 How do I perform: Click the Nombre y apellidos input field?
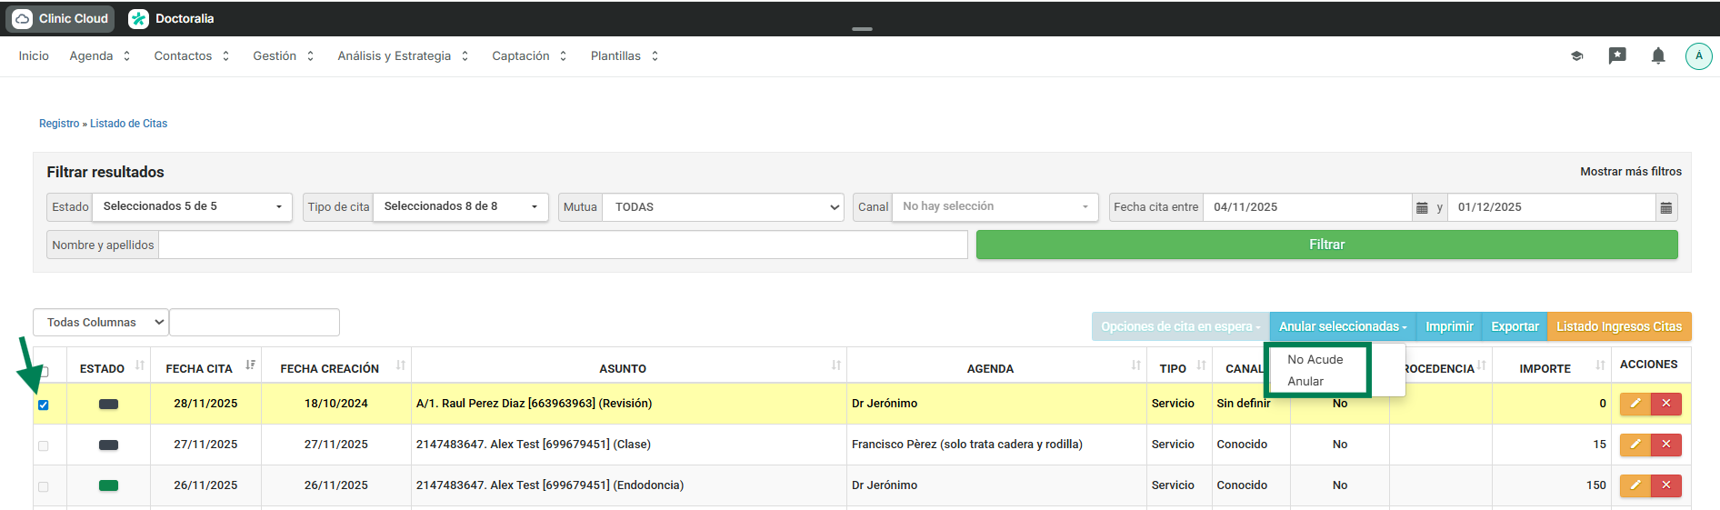562,245
